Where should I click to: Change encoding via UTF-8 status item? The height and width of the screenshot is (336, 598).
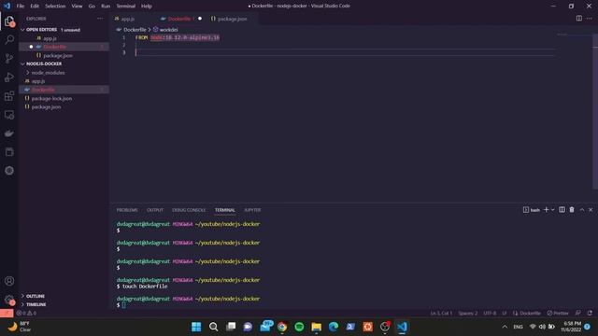[x=490, y=314]
